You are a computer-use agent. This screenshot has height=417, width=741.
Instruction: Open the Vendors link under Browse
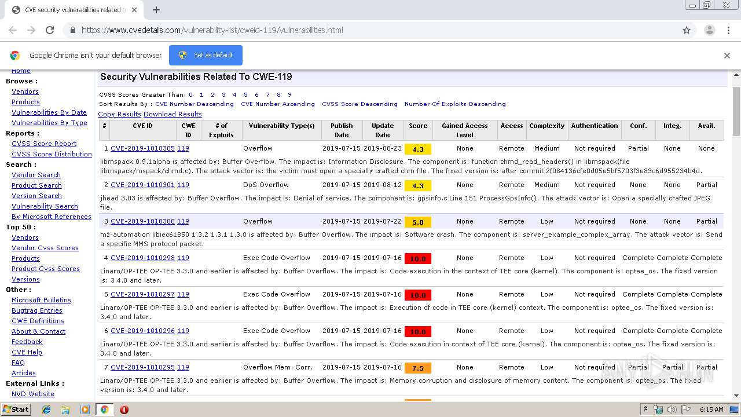(x=25, y=92)
